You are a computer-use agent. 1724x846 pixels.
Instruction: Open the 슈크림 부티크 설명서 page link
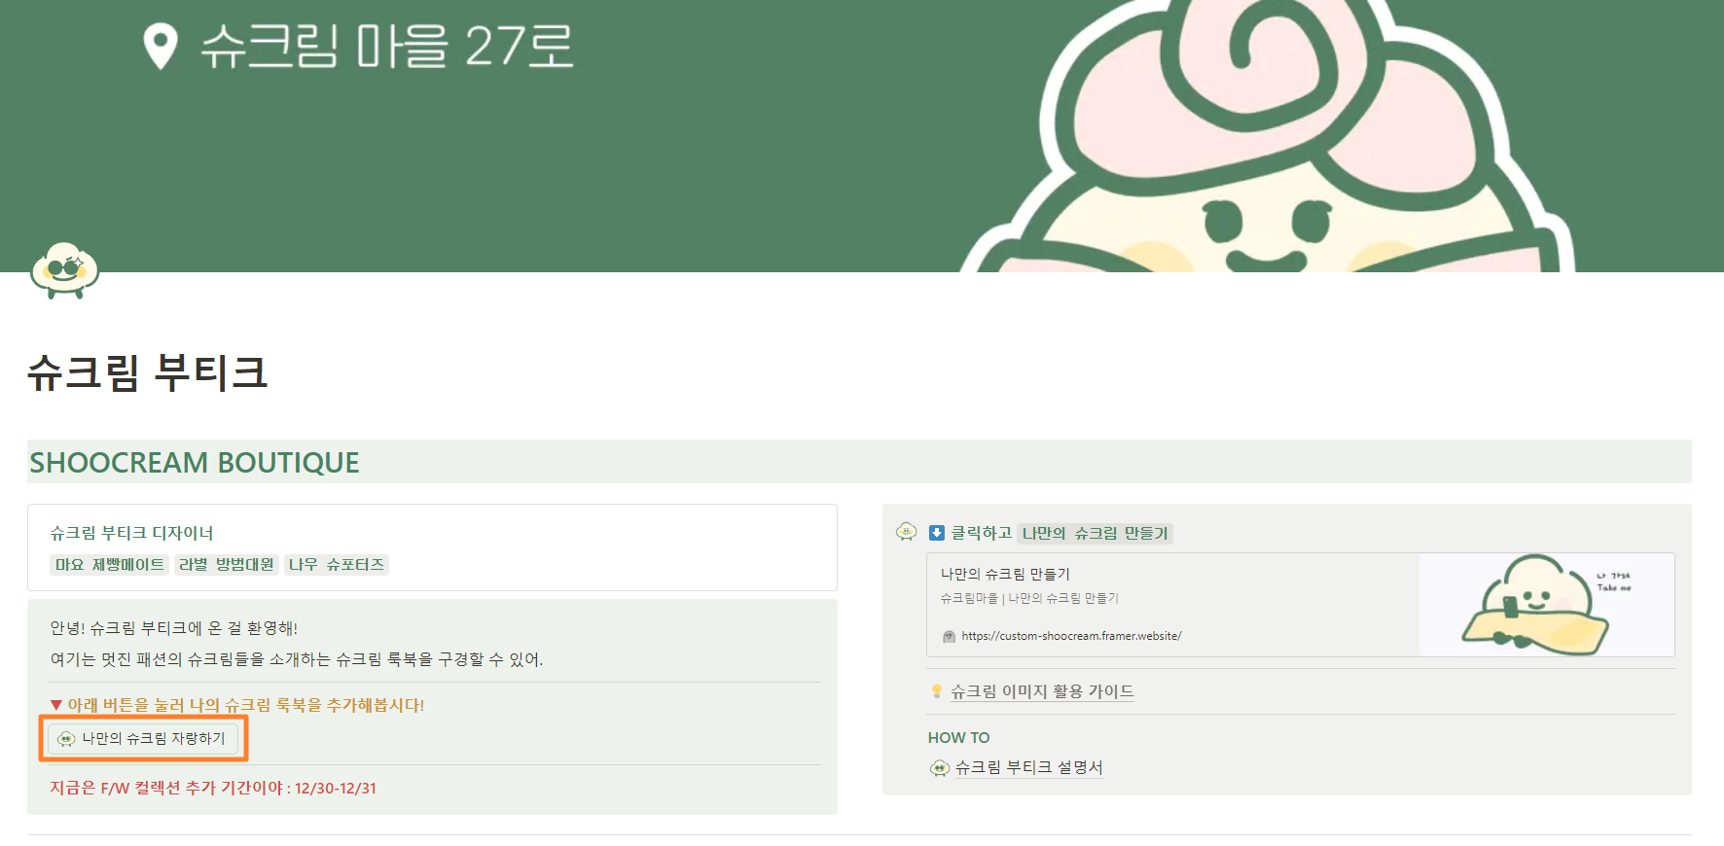pyautogui.click(x=1028, y=767)
